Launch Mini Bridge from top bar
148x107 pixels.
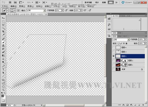15,2
